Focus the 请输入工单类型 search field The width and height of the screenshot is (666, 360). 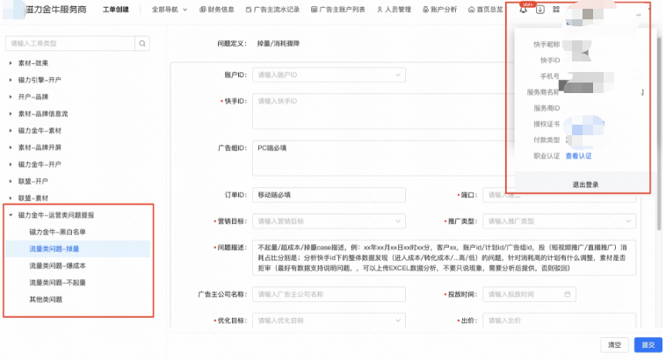(x=70, y=43)
